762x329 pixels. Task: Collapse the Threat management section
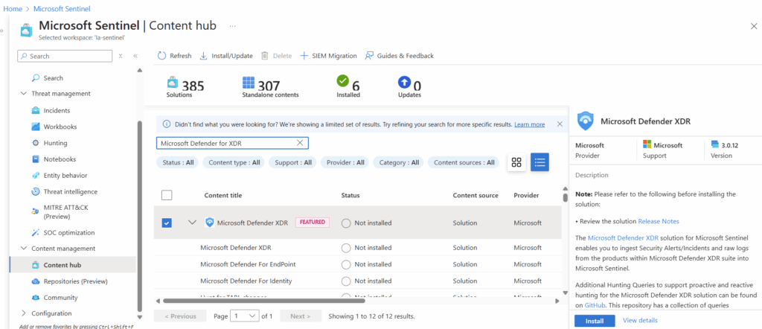[x=23, y=93]
